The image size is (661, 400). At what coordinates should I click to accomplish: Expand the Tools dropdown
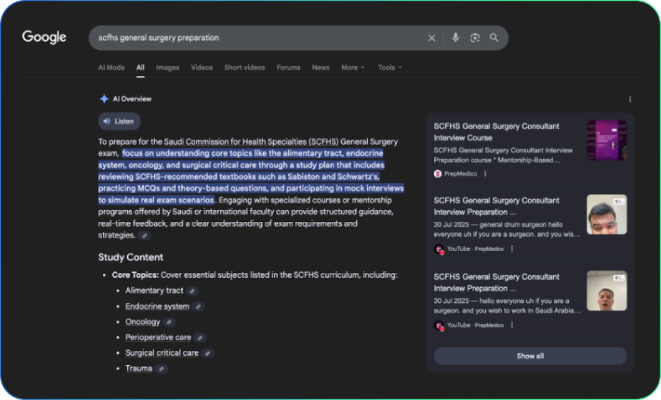tap(390, 67)
